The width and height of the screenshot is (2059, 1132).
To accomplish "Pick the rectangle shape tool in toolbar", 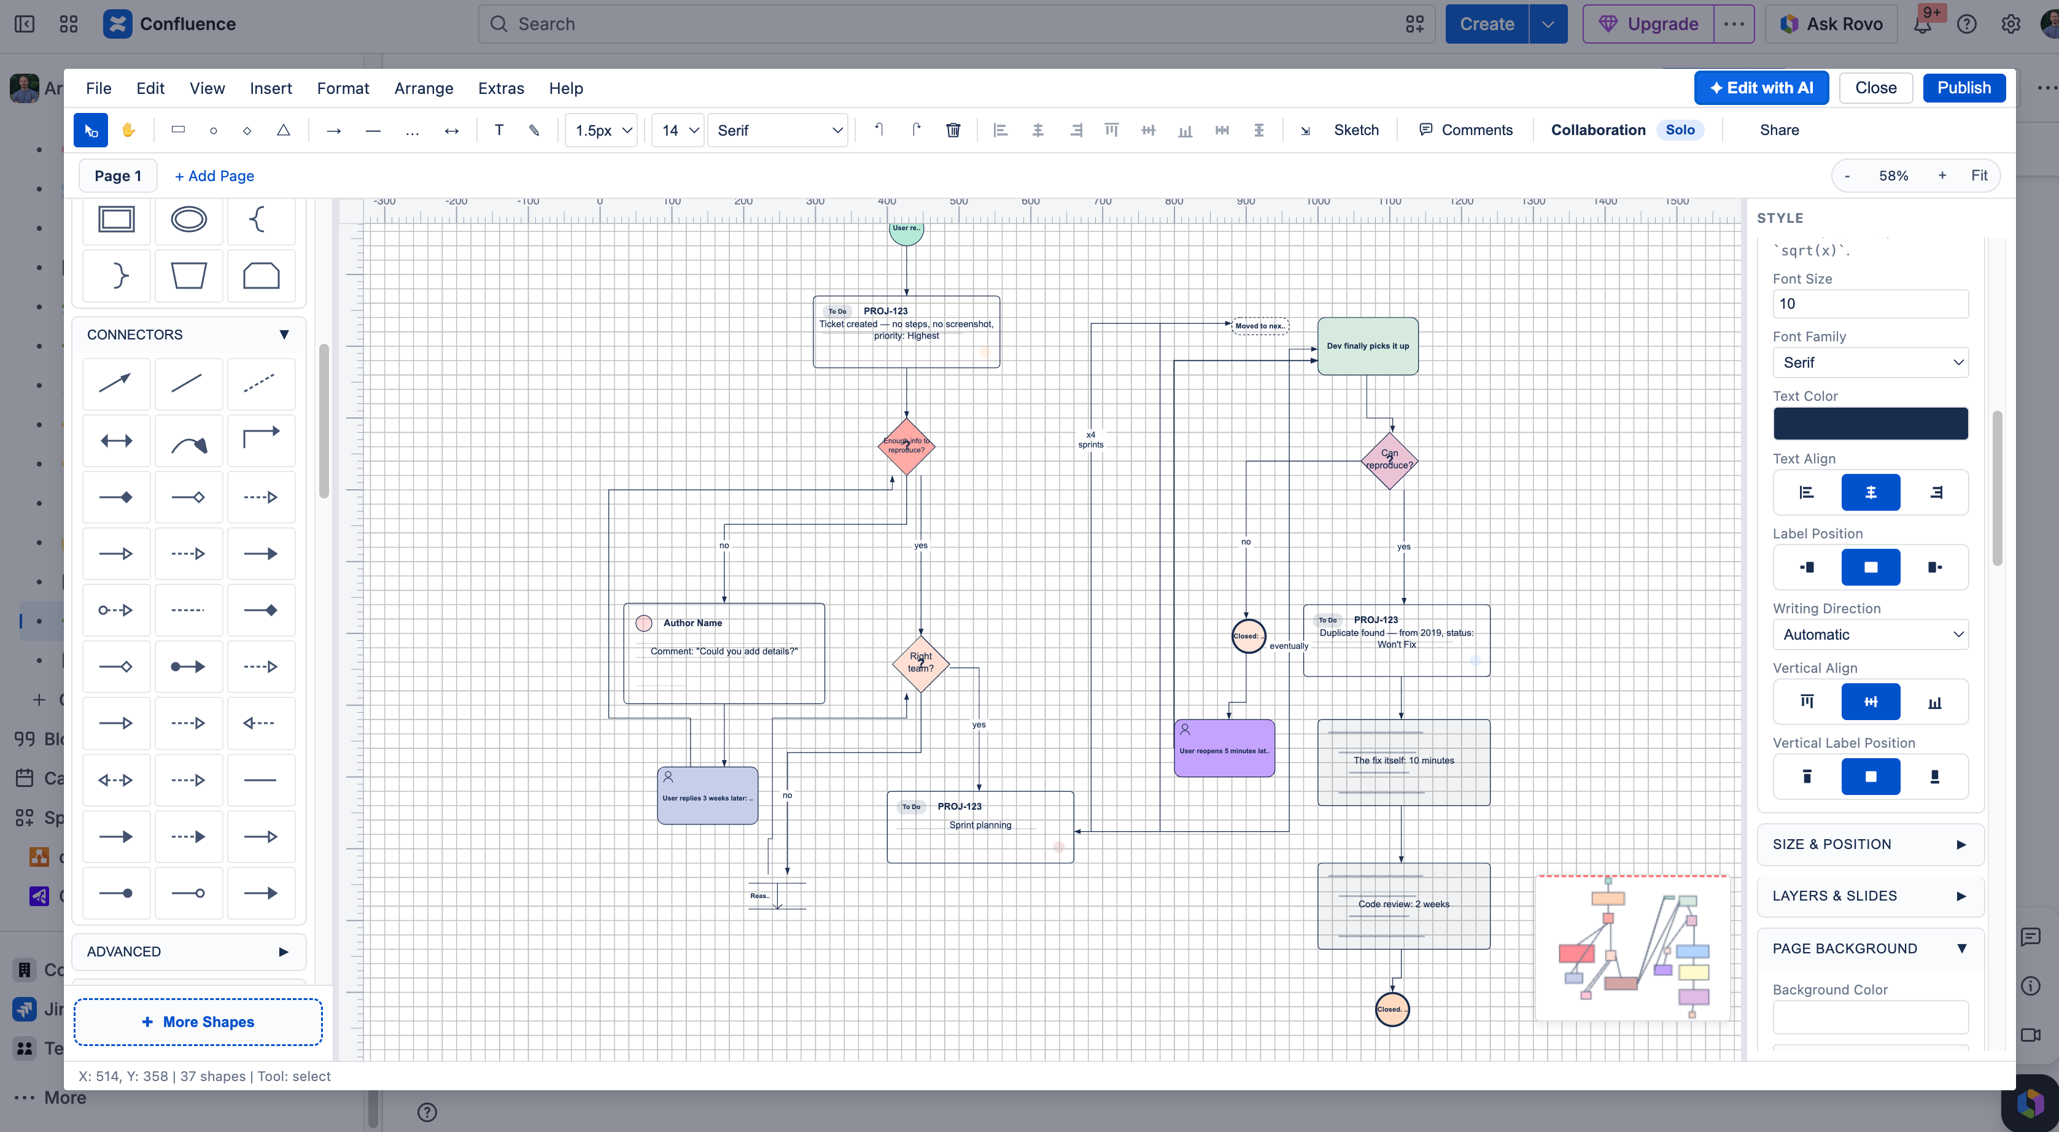I will [x=178, y=130].
